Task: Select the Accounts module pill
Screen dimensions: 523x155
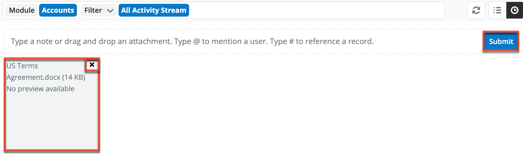Action: pyautogui.click(x=58, y=10)
